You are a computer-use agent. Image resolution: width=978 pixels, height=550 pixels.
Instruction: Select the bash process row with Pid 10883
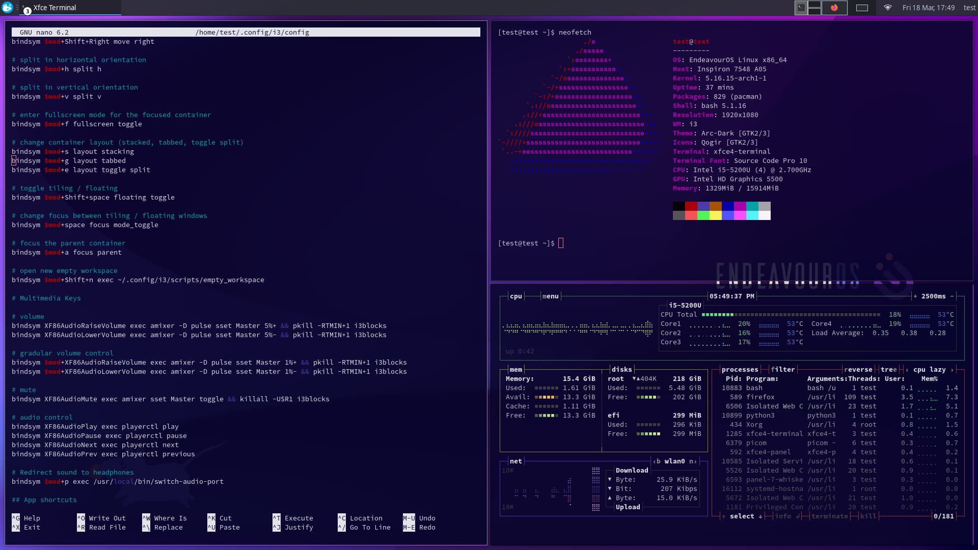point(839,388)
